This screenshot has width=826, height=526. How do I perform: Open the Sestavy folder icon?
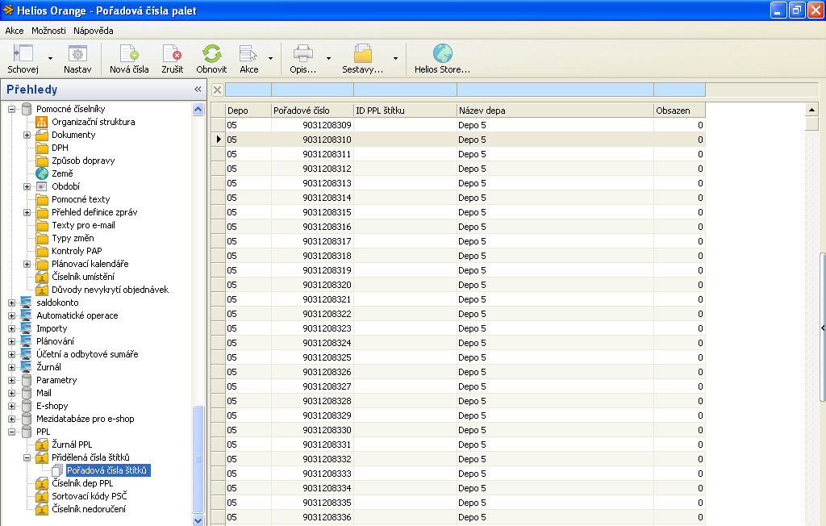pos(363,53)
